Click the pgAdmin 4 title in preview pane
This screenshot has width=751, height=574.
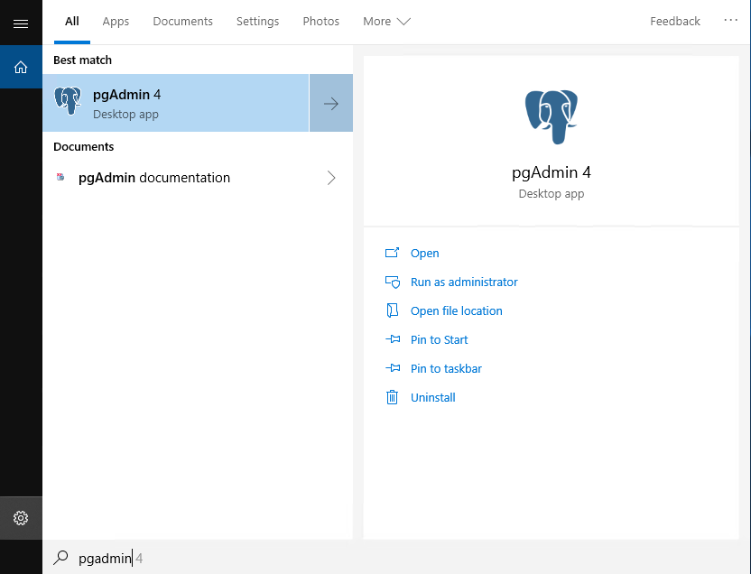point(552,172)
